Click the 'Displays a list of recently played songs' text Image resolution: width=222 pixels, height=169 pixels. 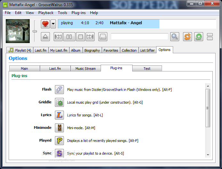click(x=103, y=141)
